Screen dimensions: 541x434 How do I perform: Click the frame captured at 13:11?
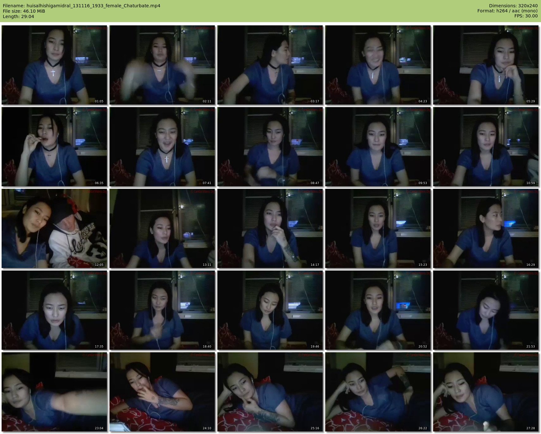click(162, 228)
